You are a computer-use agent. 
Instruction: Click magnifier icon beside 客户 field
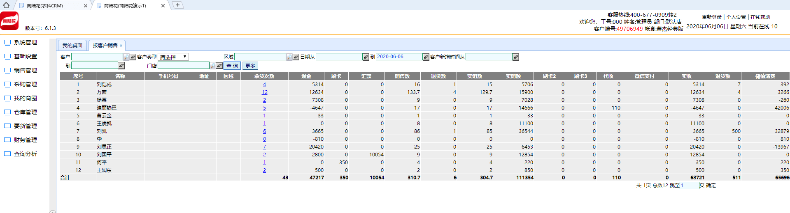point(126,57)
